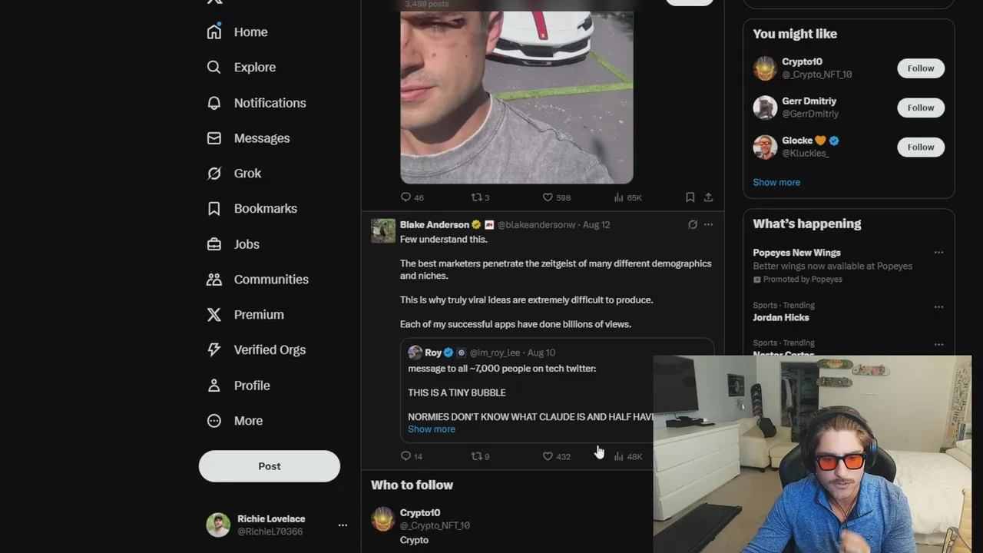Viewport: 983px width, 553px height.
Task: Reply to Blake Anderson's post
Action: click(x=405, y=456)
